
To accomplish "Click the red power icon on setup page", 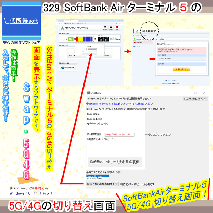I will point(117,28).
